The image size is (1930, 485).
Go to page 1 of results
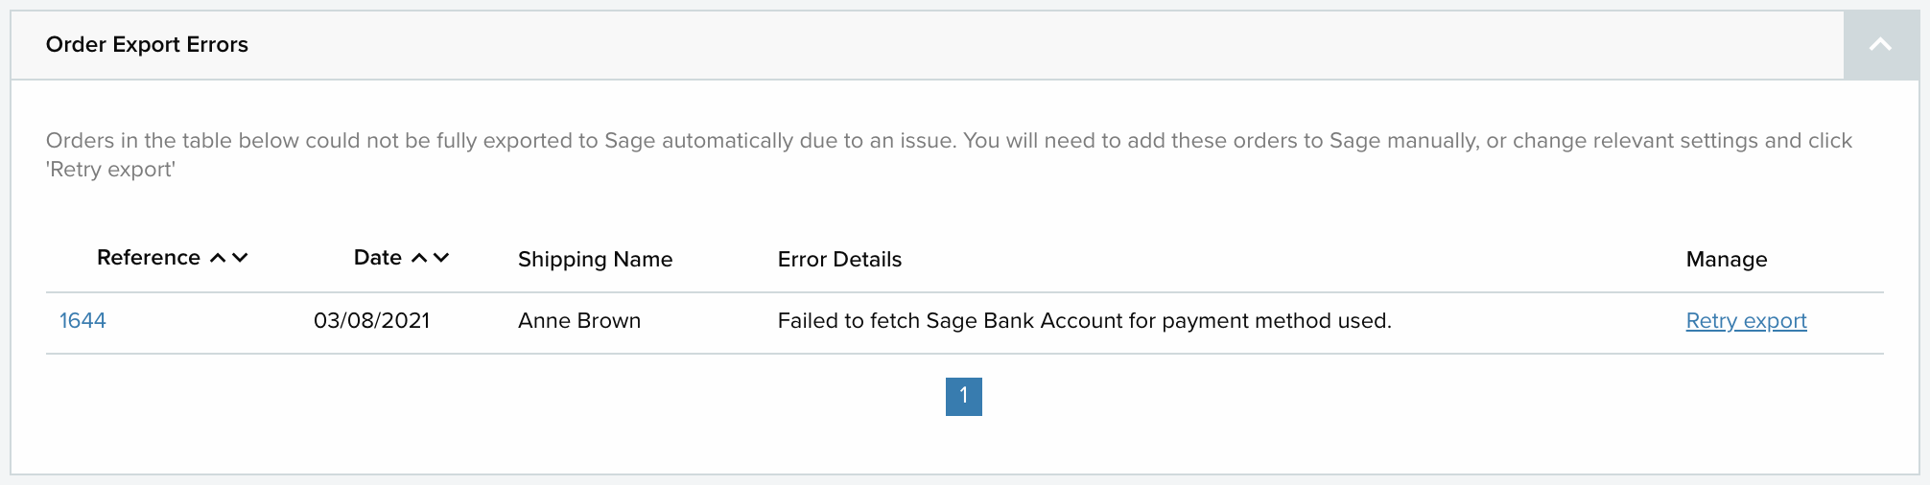pyautogui.click(x=963, y=397)
